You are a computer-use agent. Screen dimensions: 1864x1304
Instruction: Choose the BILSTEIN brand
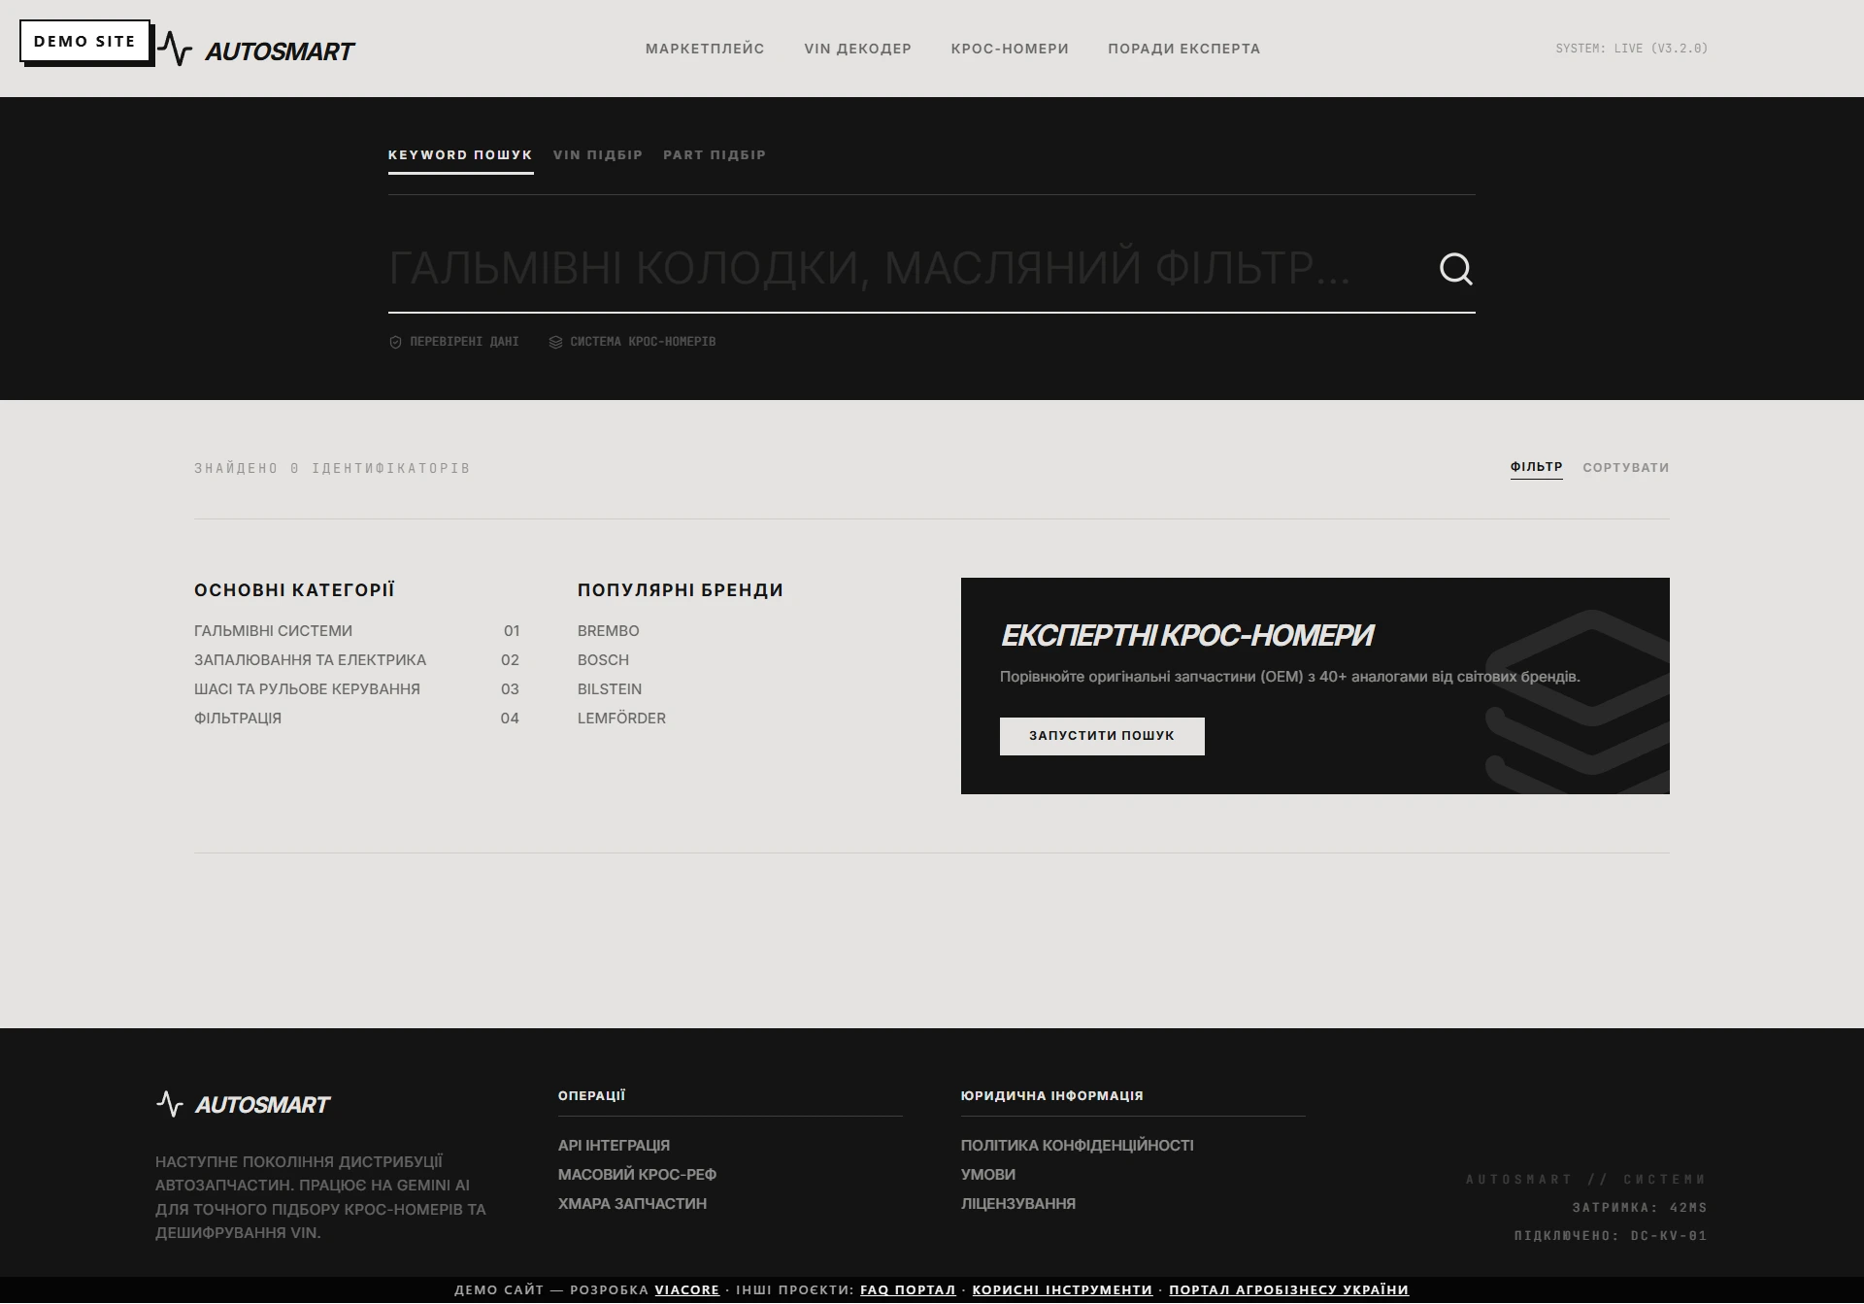coord(610,689)
